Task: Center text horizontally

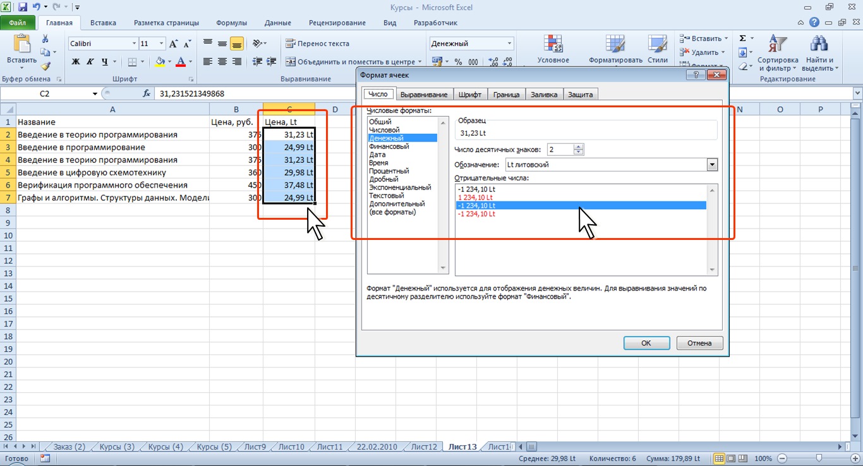Action: [x=222, y=62]
